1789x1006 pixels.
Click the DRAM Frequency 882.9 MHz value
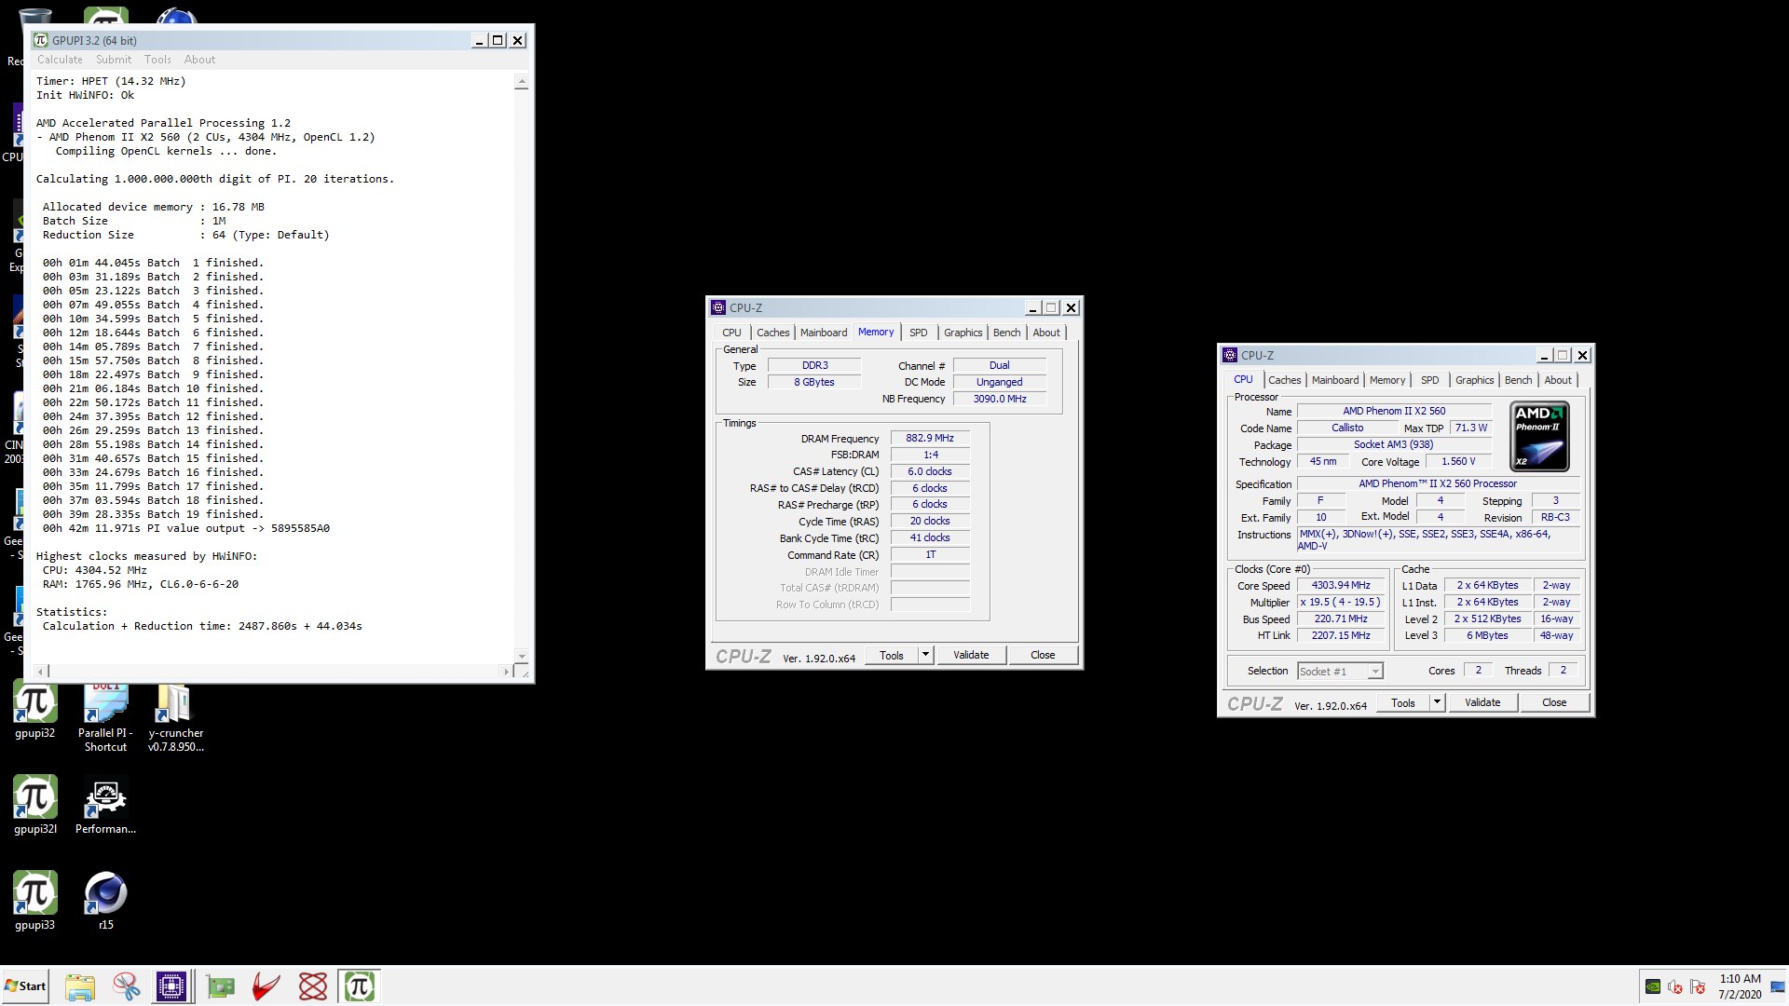point(930,438)
